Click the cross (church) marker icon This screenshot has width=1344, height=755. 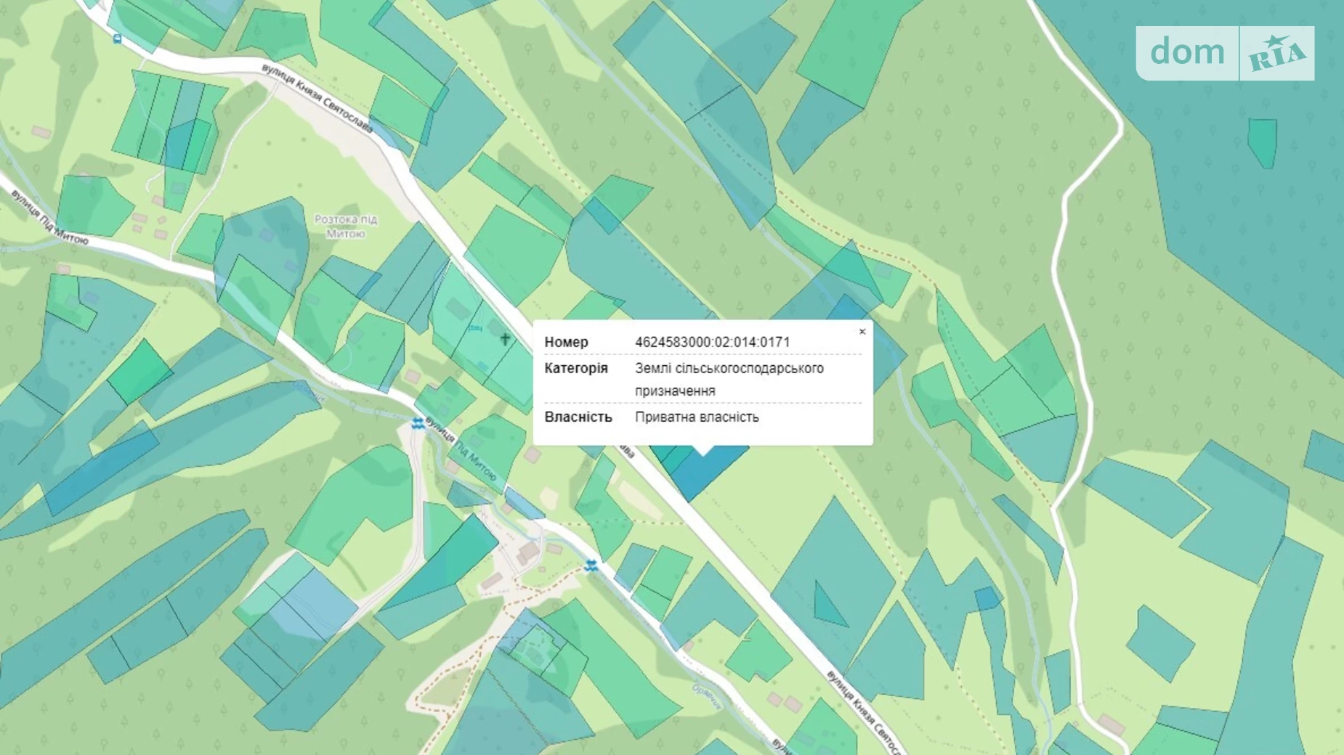click(505, 338)
